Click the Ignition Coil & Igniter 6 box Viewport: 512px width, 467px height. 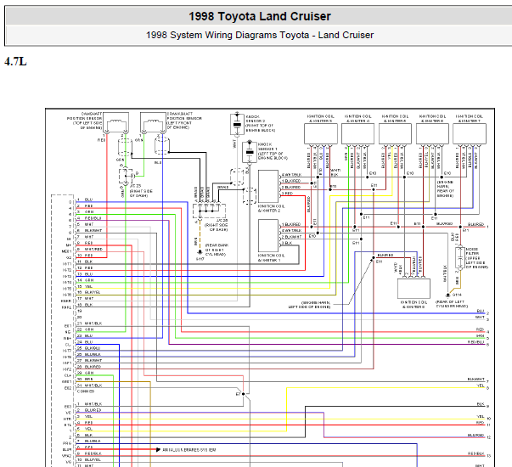(432, 133)
